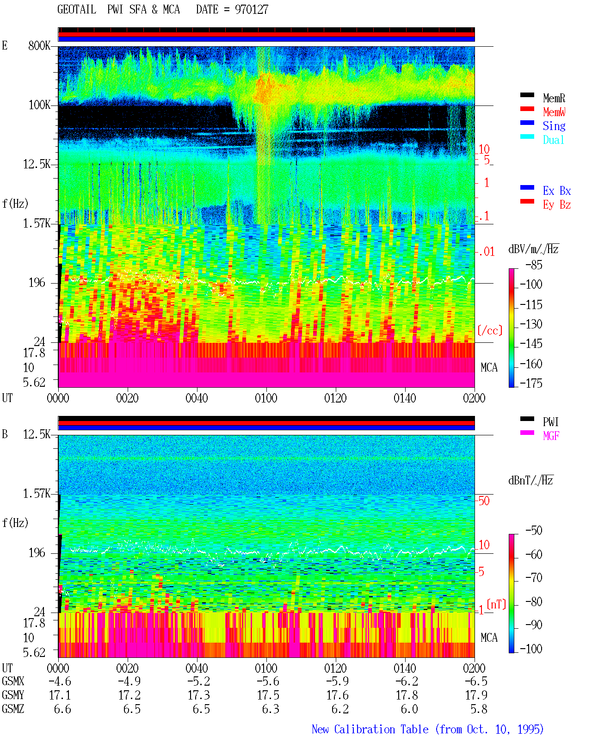The height and width of the screenshot is (737, 592).
Task: Click the E panel 'MCA' label
Action: point(489,368)
